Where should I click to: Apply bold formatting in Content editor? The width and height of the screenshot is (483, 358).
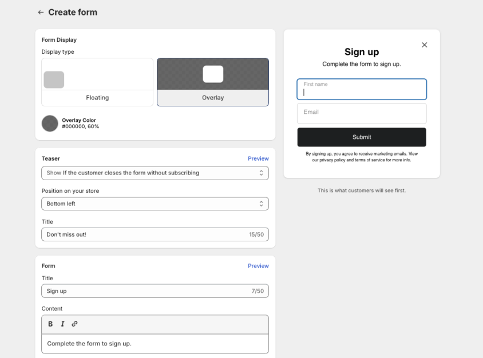point(50,324)
